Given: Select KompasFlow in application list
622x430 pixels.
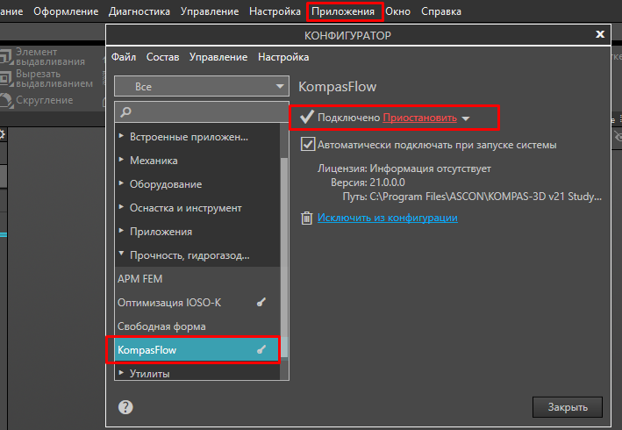Looking at the screenshot, I should click(197, 350).
